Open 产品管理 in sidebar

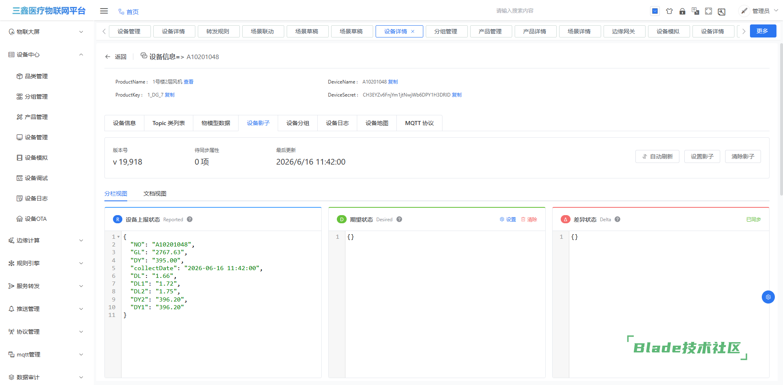(36, 117)
